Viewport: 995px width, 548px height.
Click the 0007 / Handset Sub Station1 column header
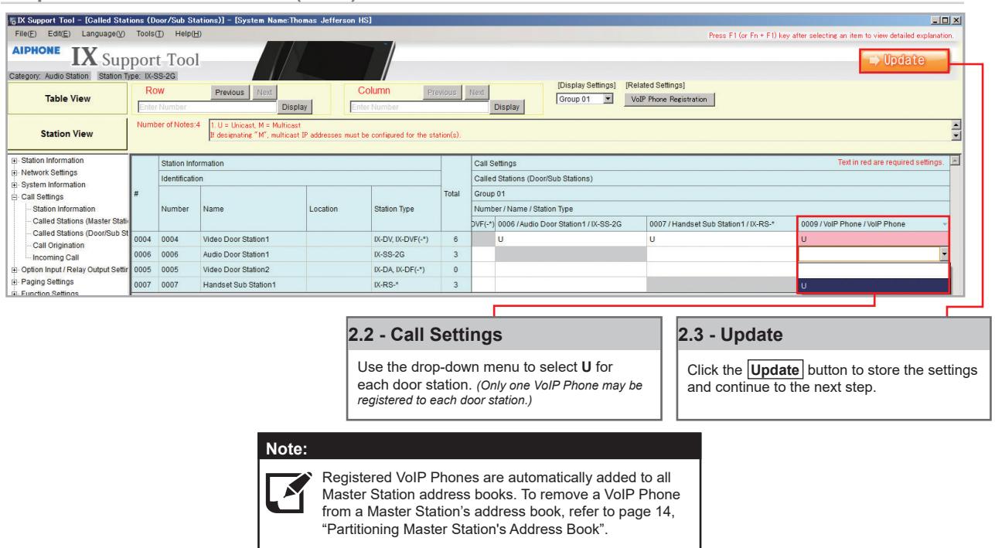pos(722,223)
